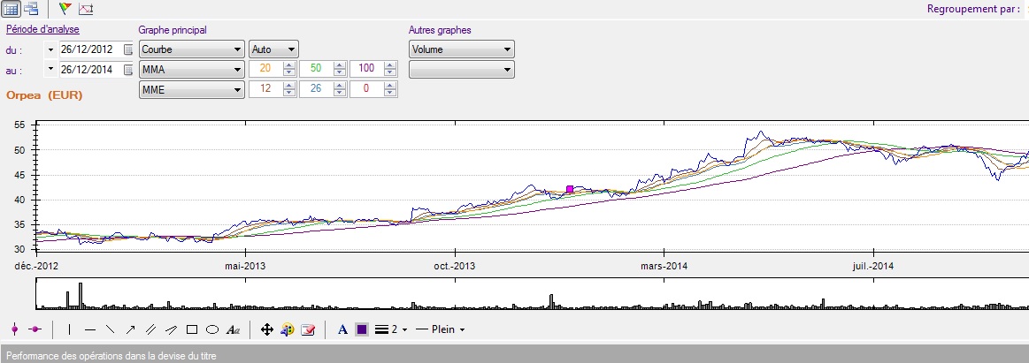Open the Plein line style dropdown
The image size is (1029, 363).
pos(441,329)
